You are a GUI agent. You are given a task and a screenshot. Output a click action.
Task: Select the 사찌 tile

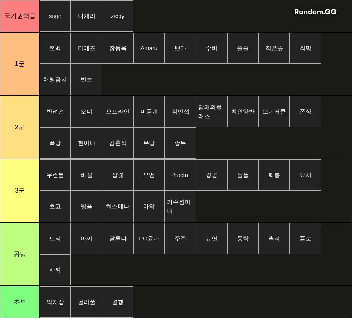click(x=55, y=270)
